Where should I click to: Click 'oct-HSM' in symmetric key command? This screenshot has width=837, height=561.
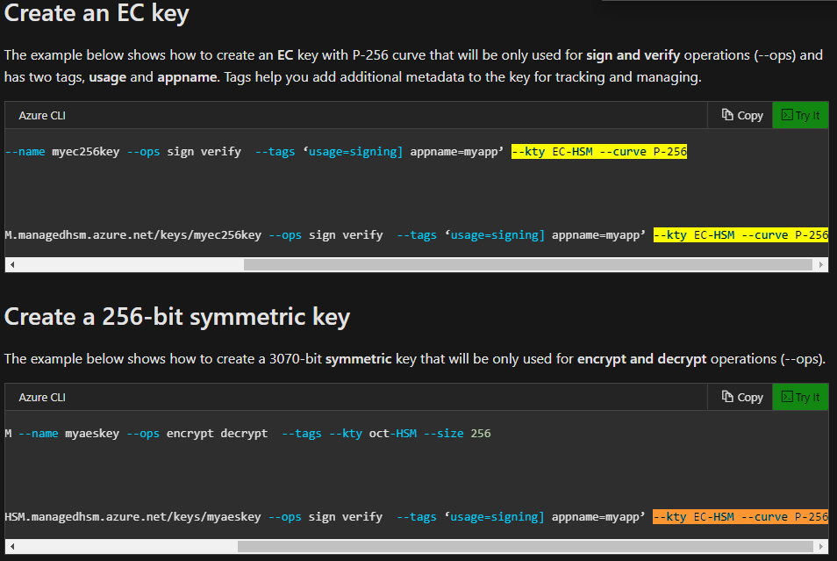coord(393,434)
